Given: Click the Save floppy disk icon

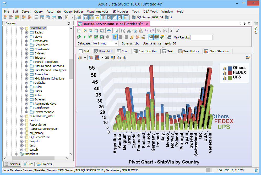Looking at the screenshot, I should pyautogui.click(x=90, y=31).
